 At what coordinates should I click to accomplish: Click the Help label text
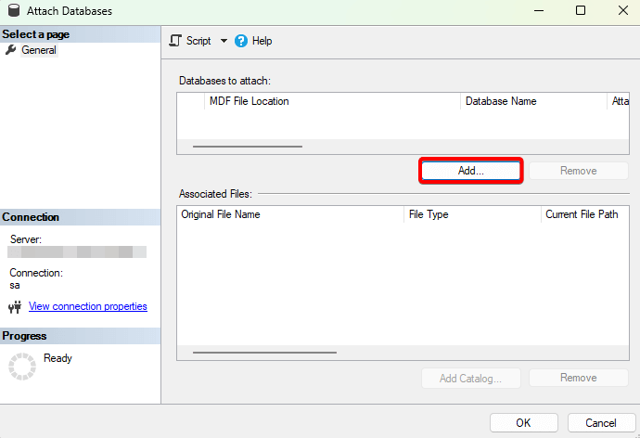pos(262,41)
